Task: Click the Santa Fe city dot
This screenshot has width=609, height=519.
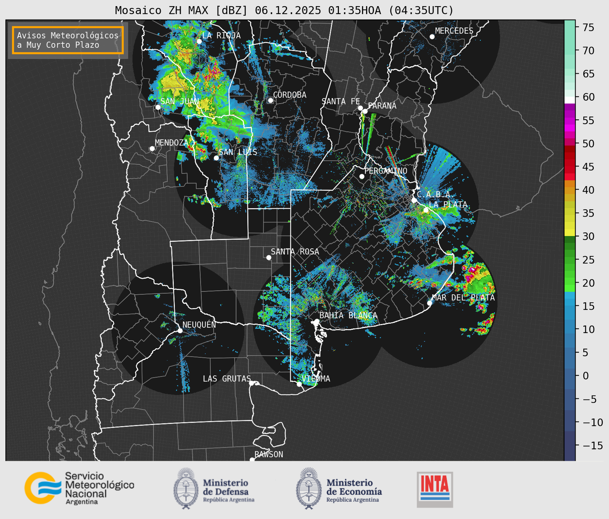Action: point(360,108)
